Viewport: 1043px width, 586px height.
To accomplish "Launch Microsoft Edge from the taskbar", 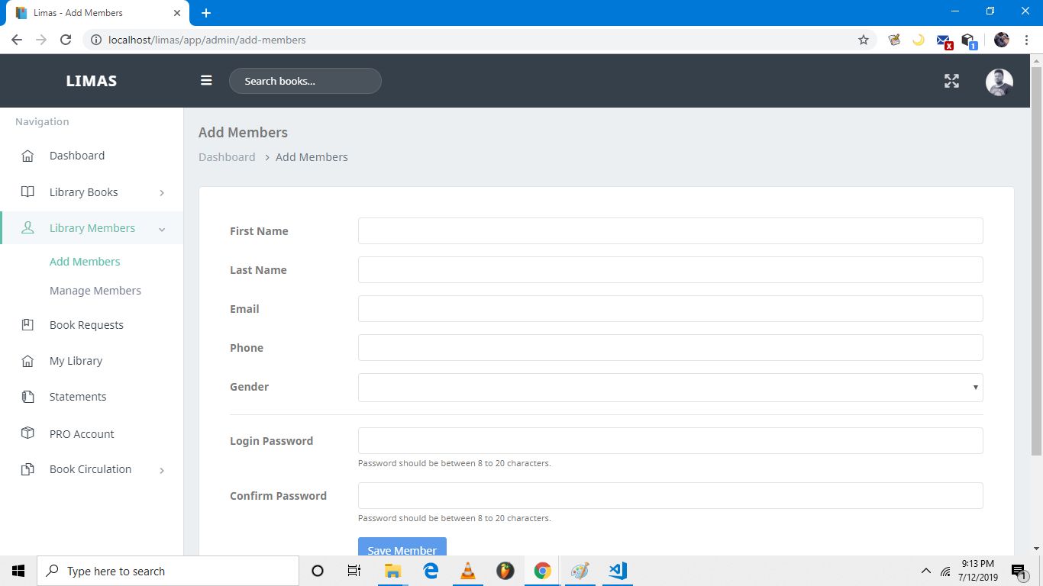I will pyautogui.click(x=431, y=571).
